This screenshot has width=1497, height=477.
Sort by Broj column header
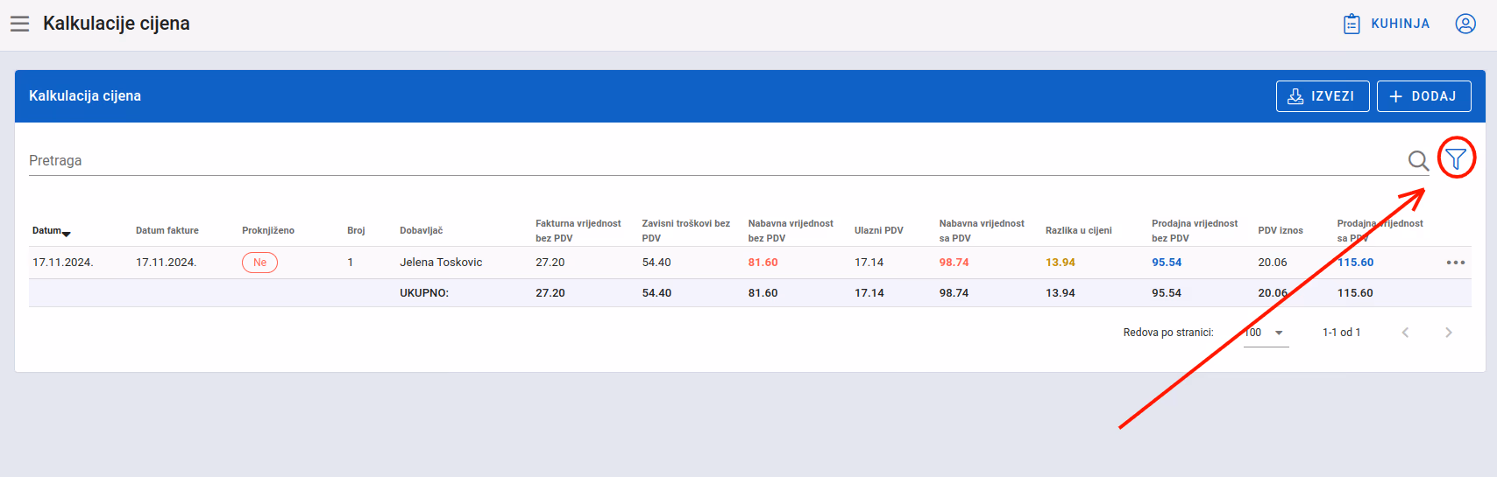(x=356, y=231)
